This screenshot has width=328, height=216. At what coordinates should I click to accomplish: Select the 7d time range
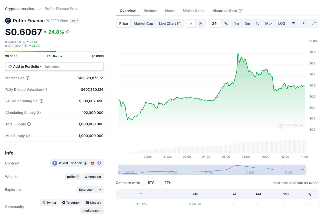pyautogui.click(x=226, y=24)
